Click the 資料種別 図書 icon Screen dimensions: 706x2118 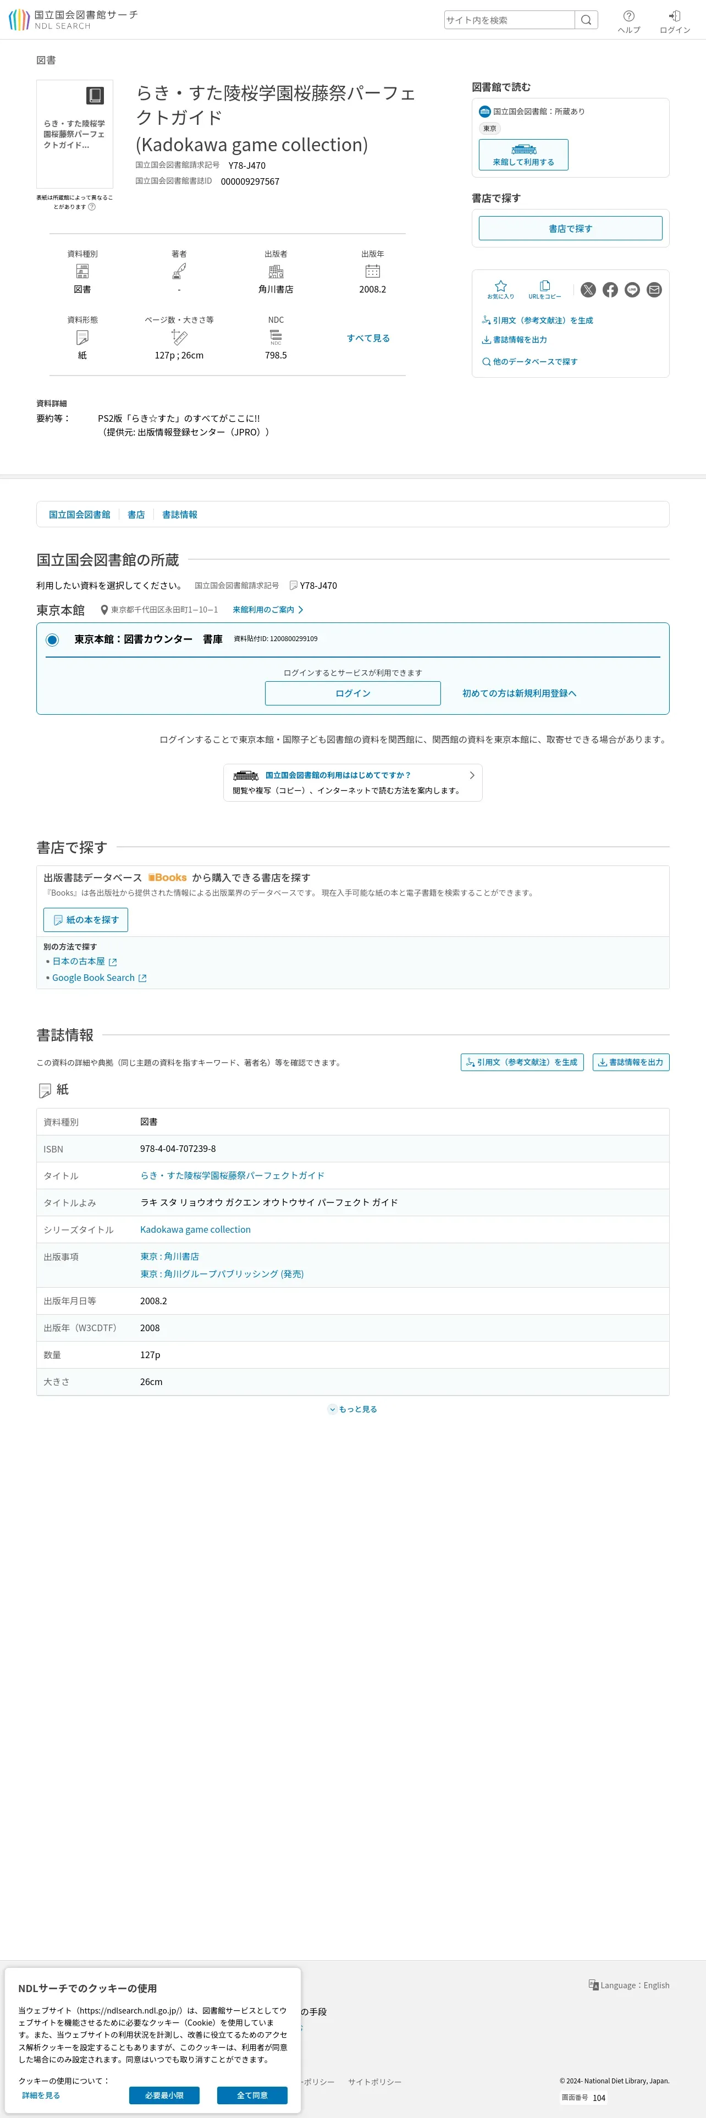pyautogui.click(x=82, y=271)
